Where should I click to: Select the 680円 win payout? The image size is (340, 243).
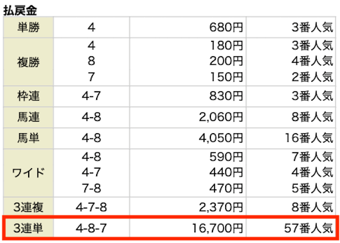tap(226, 28)
